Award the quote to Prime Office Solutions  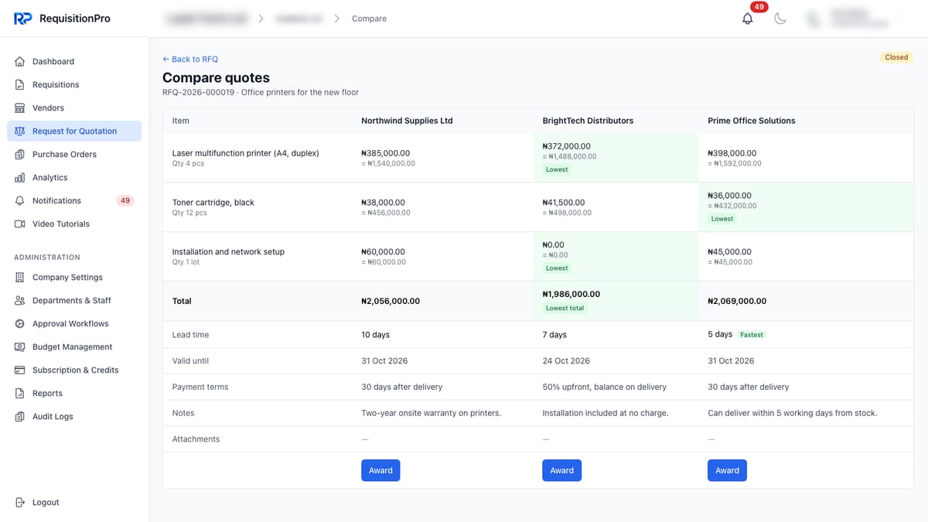pyautogui.click(x=727, y=470)
